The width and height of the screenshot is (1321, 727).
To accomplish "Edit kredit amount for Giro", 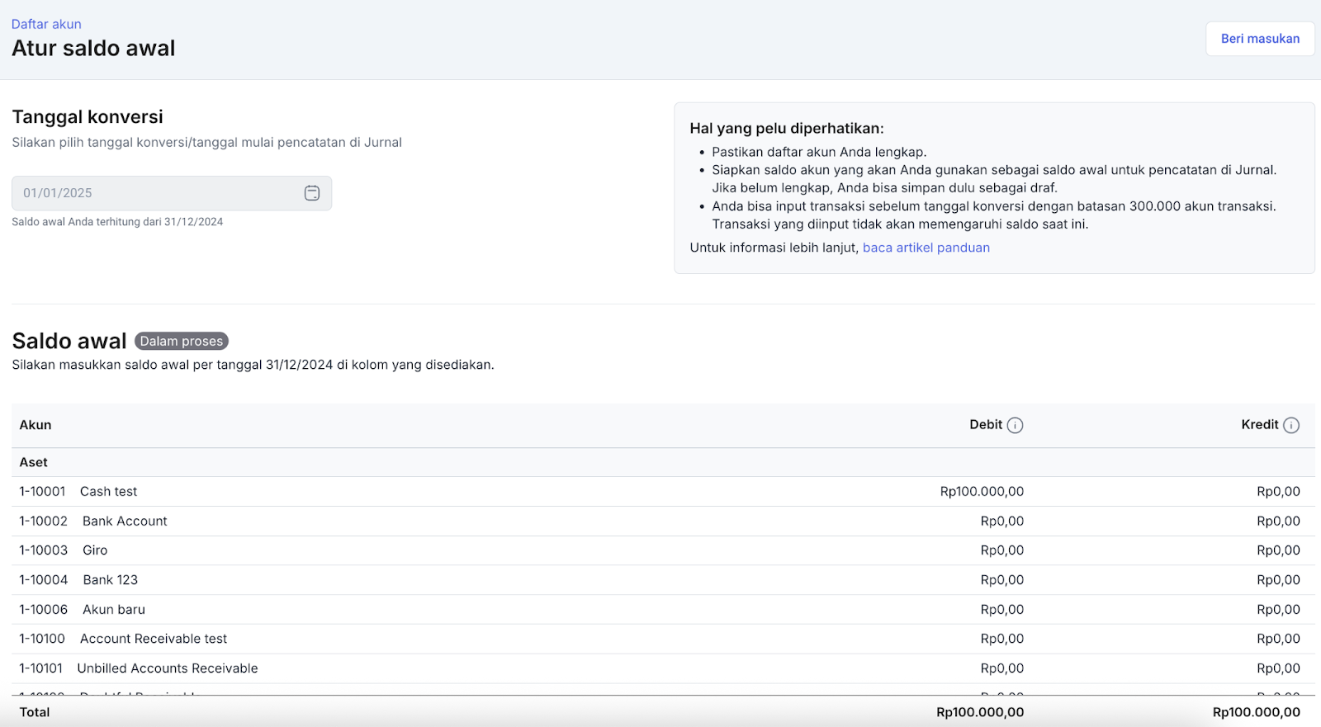I will (1278, 550).
